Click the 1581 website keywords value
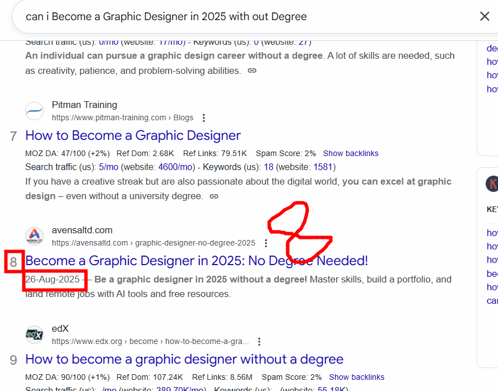 tap(323, 167)
